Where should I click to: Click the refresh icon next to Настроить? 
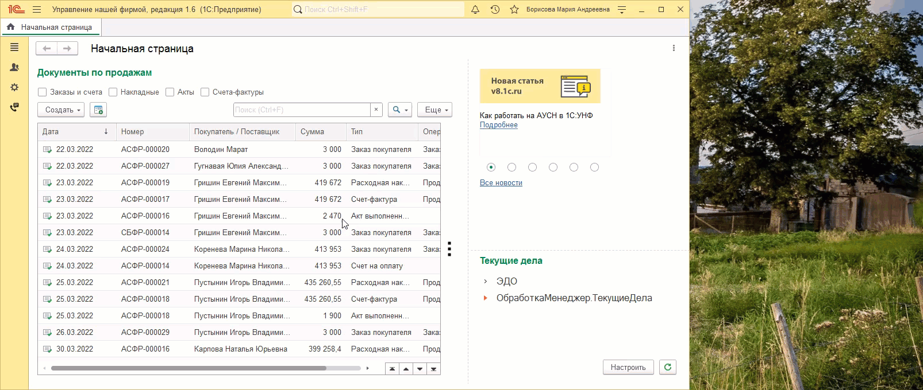pos(667,367)
